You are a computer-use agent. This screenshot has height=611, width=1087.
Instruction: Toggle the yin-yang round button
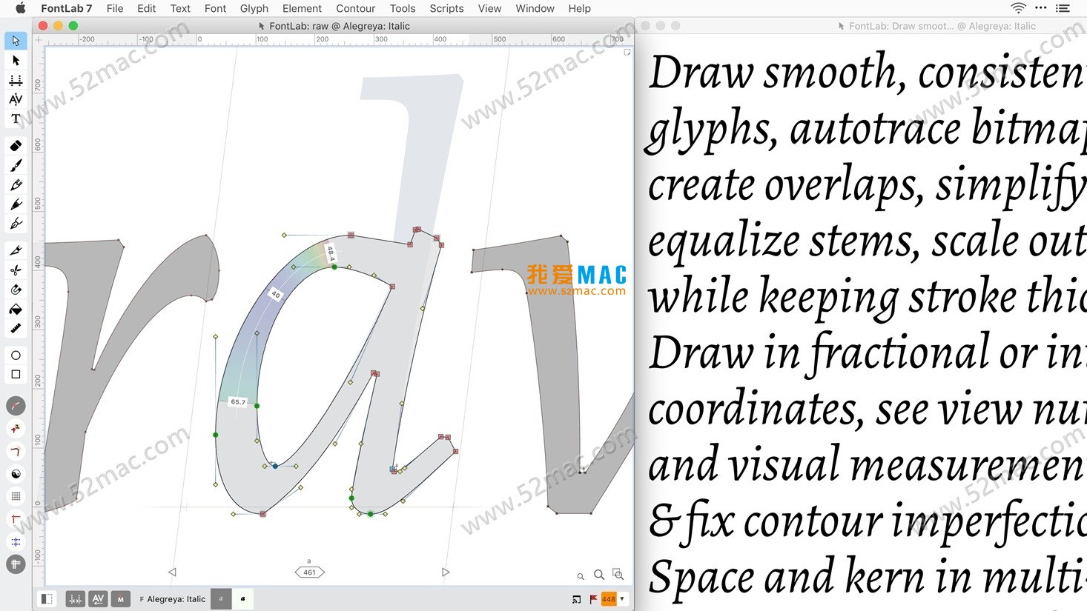[x=16, y=474]
